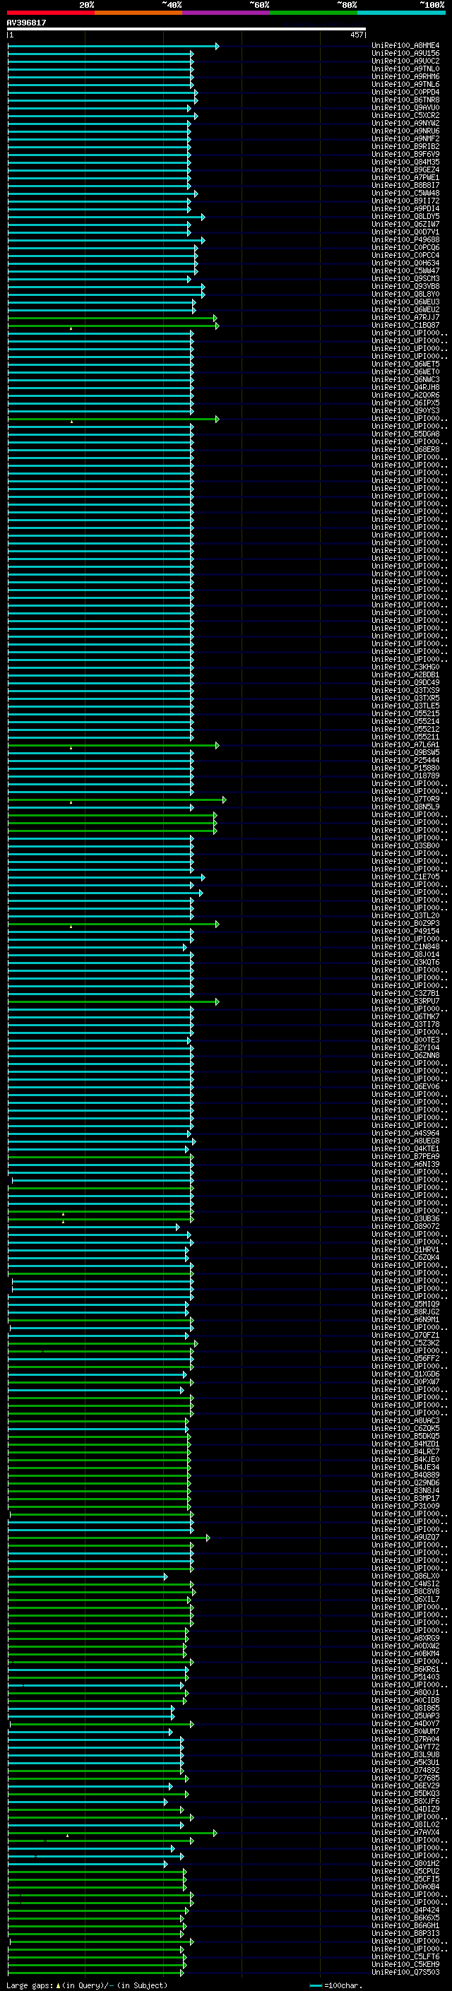This screenshot has height=1991, width=452.
Task: Select label UniRef100_C1BQ87
Action: click(x=405, y=326)
